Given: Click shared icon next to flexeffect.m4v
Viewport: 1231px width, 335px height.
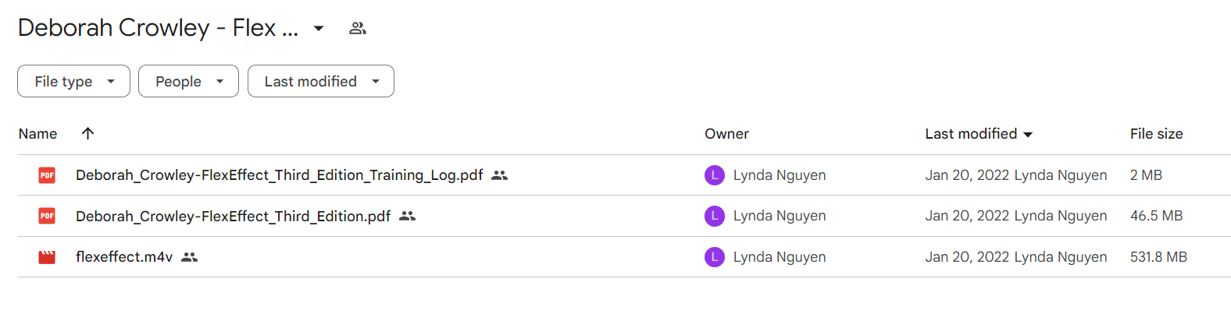Looking at the screenshot, I should (x=189, y=257).
